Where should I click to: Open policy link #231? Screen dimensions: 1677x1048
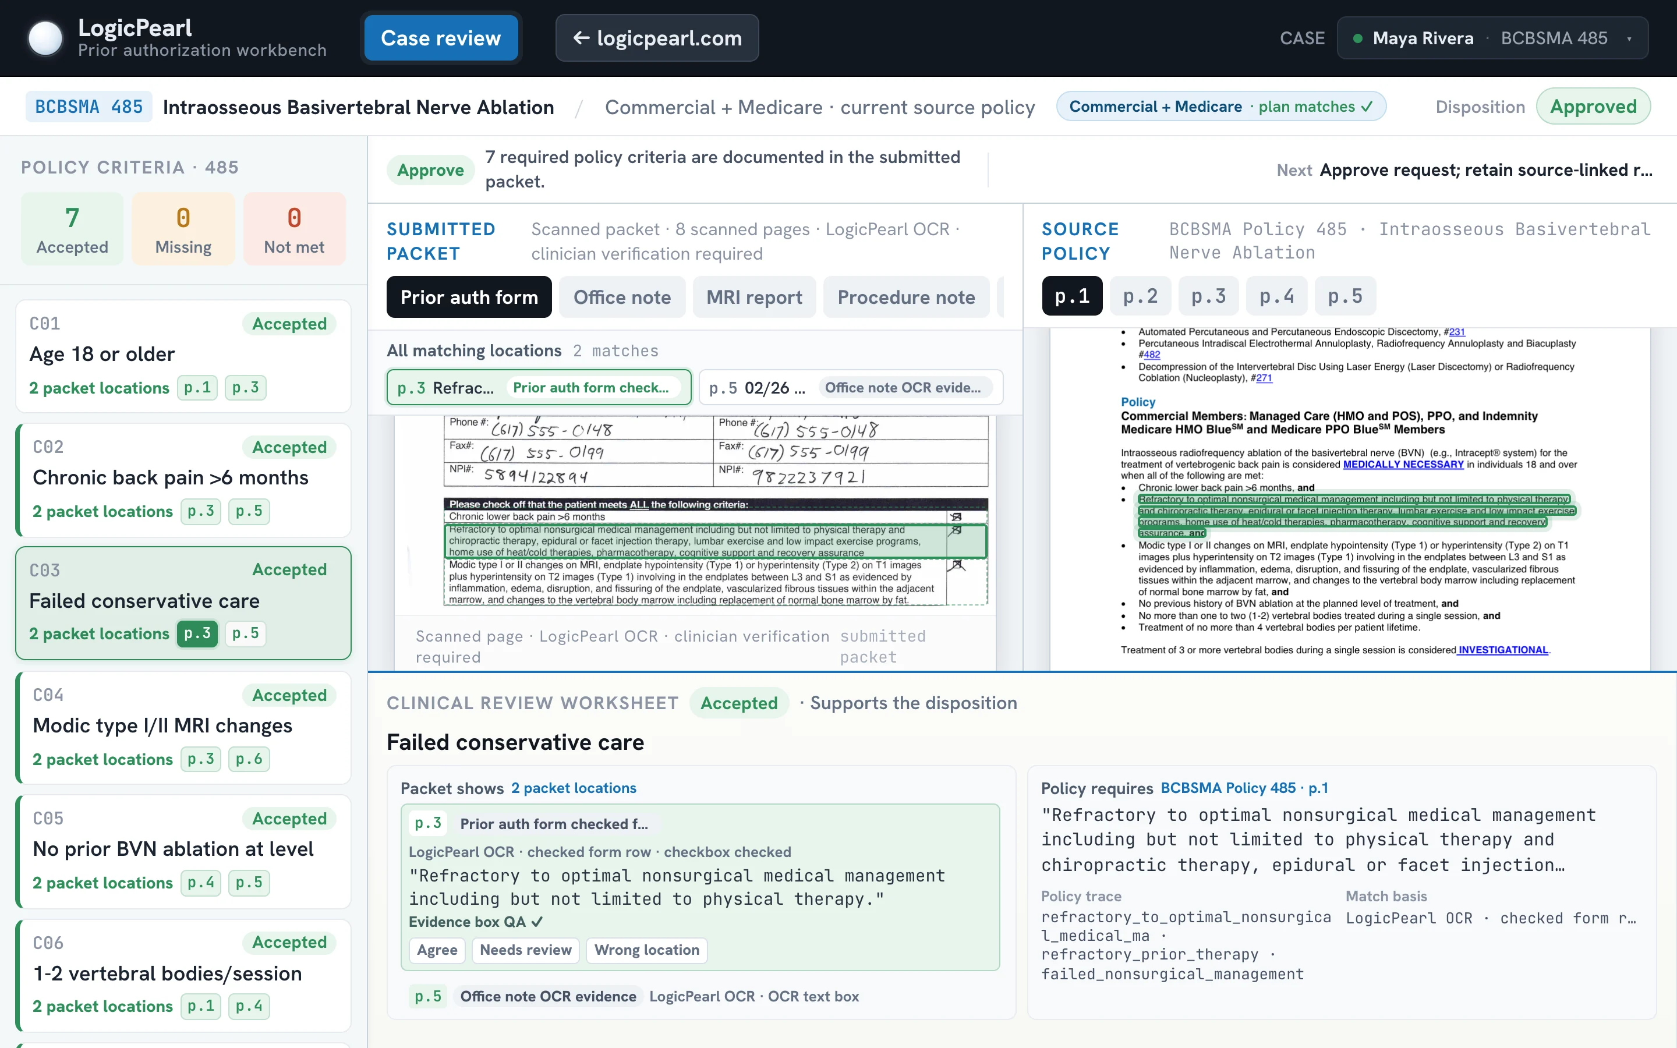(x=1457, y=332)
